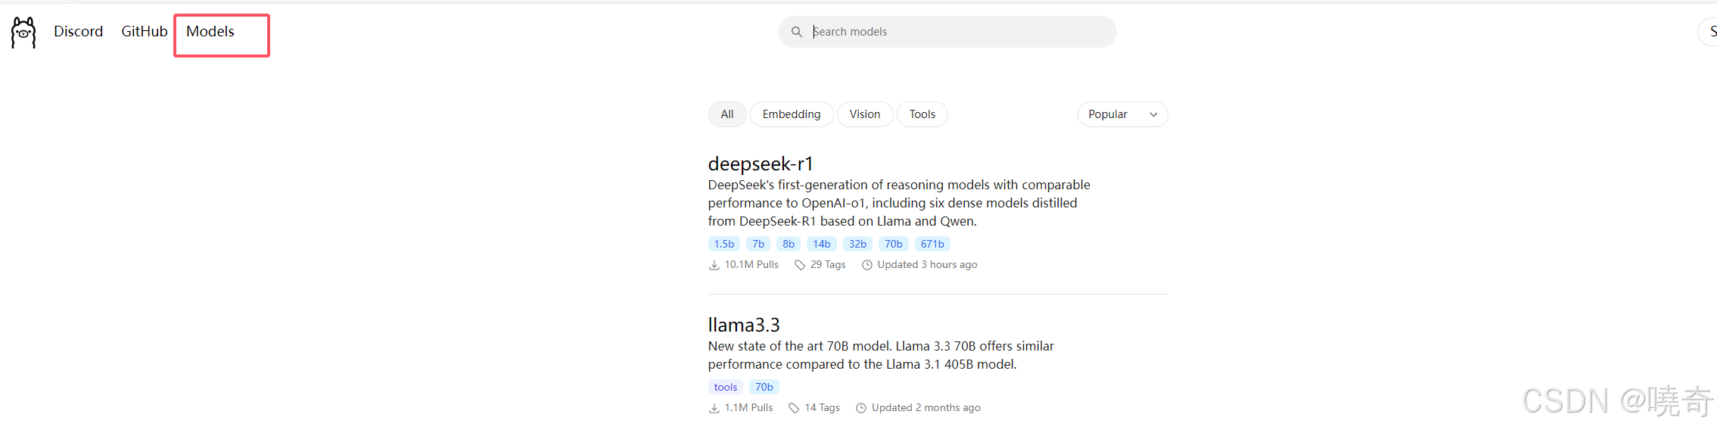The height and width of the screenshot is (430, 1717).
Task: Open the Discord link
Action: (x=78, y=31)
